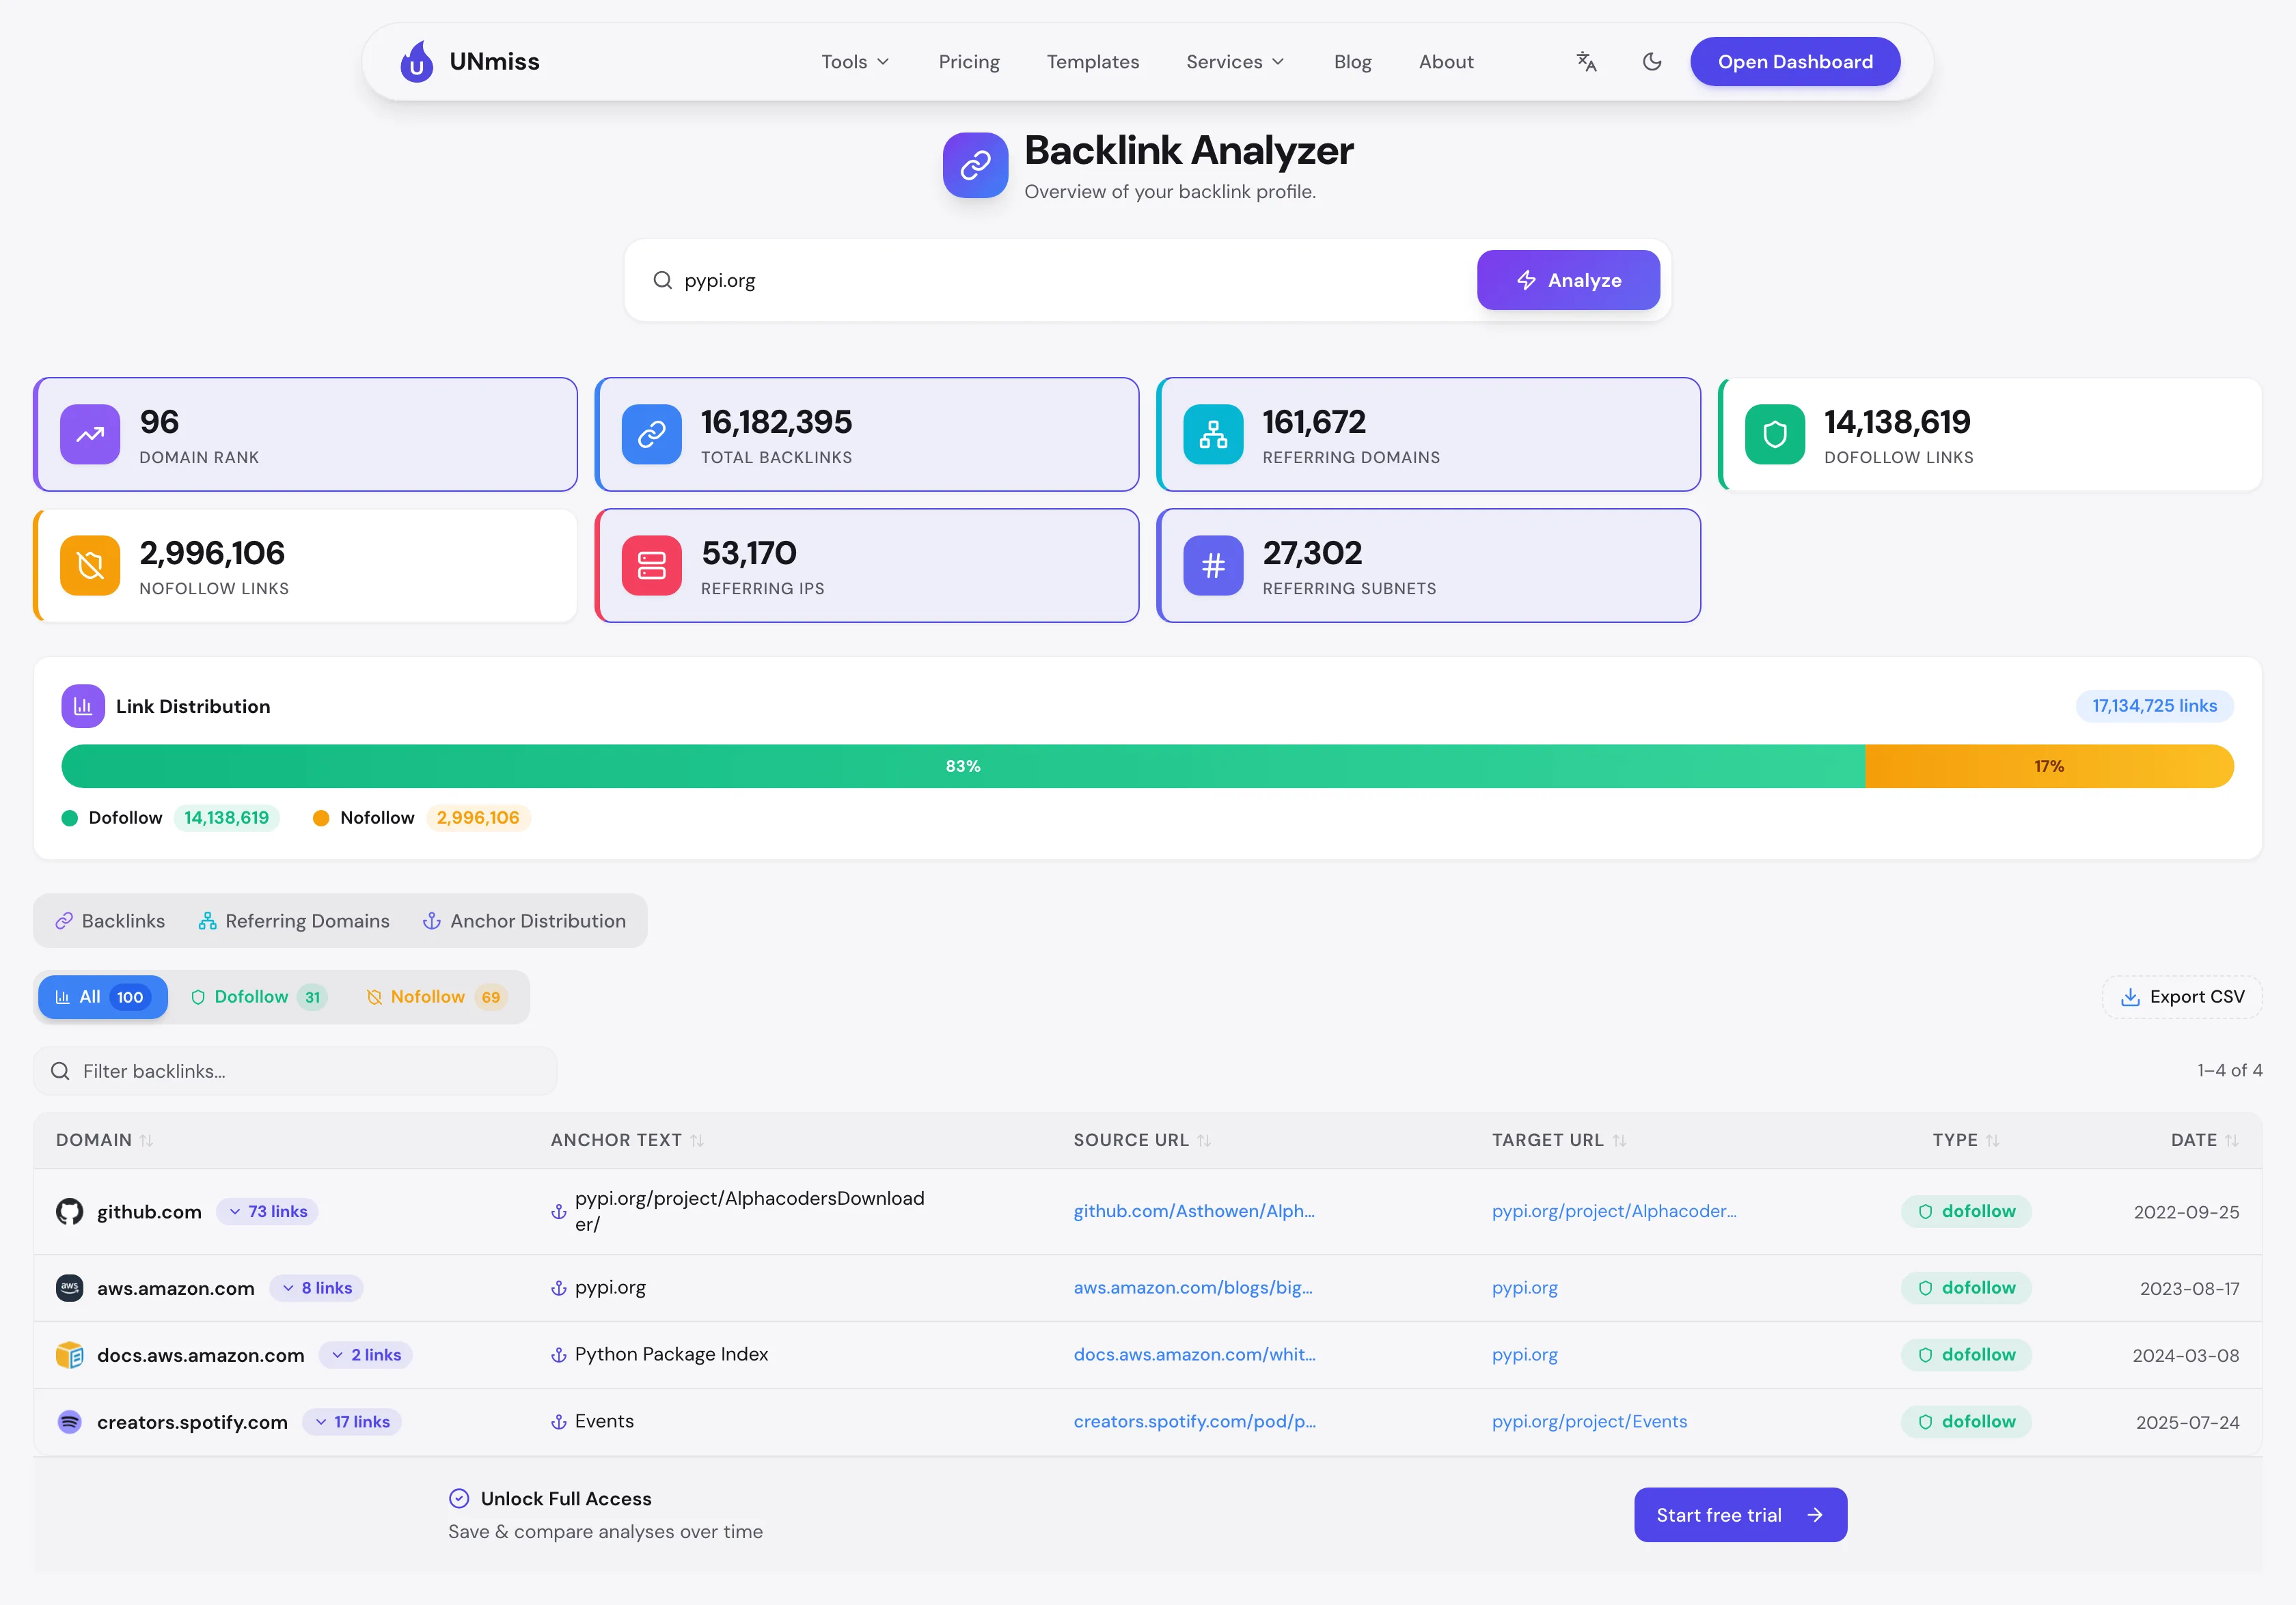The width and height of the screenshot is (2296, 1605).
Task: Click the Nofollow Links crossed-shield icon
Action: [90, 566]
